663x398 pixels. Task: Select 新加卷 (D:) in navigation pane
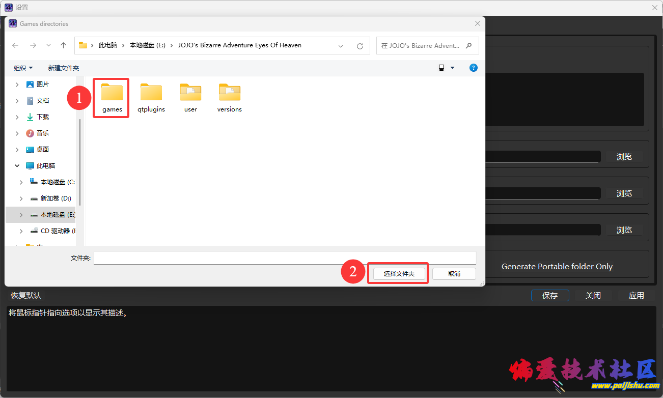click(x=56, y=198)
